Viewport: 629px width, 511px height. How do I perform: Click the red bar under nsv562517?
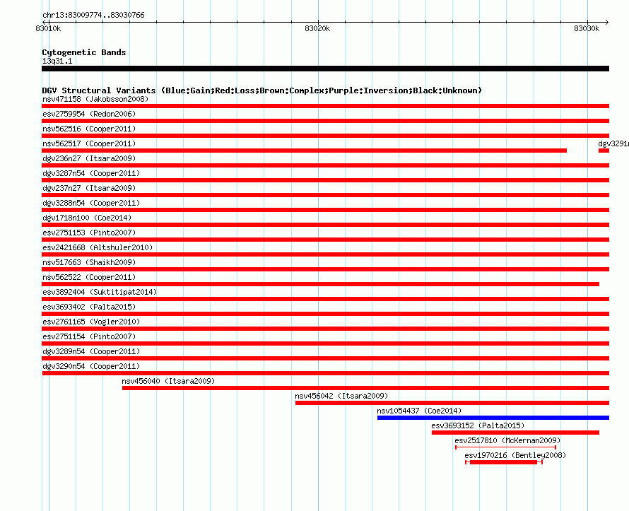[x=304, y=151]
